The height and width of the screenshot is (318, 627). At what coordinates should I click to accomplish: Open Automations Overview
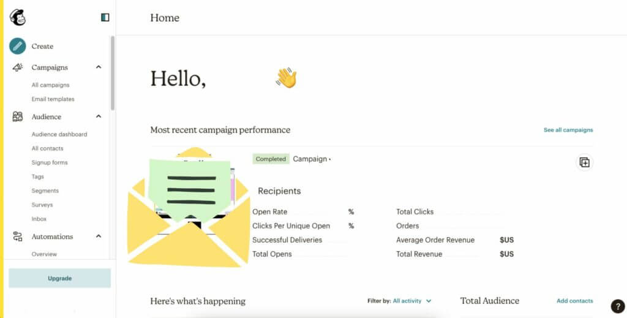[44, 254]
